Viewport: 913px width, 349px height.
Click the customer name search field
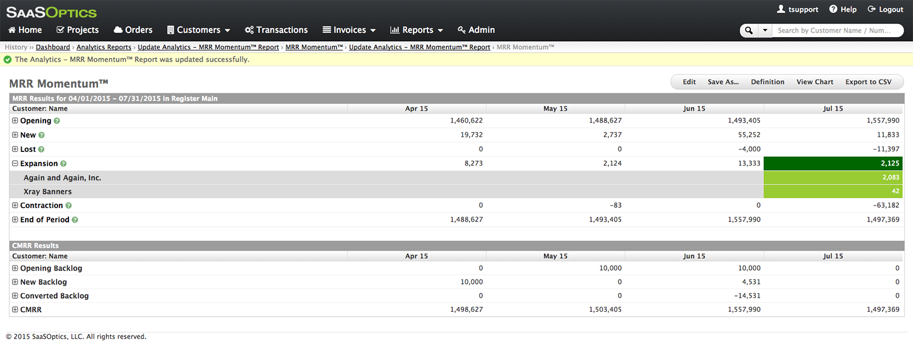(x=837, y=30)
